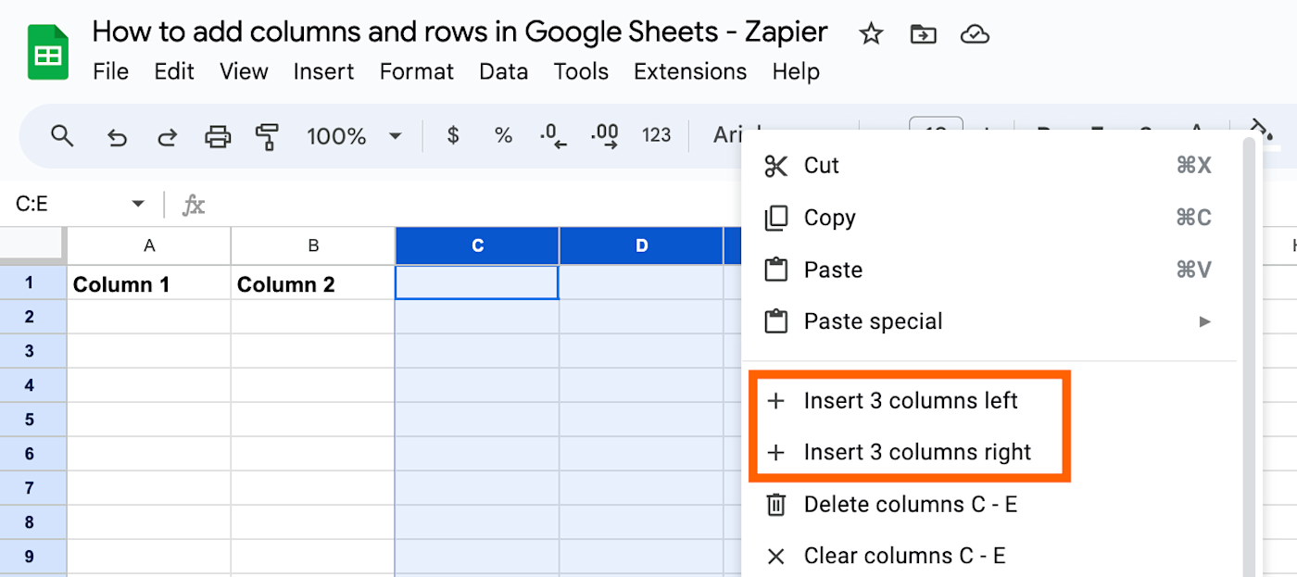Click the move to folder icon

pyautogui.click(x=923, y=35)
